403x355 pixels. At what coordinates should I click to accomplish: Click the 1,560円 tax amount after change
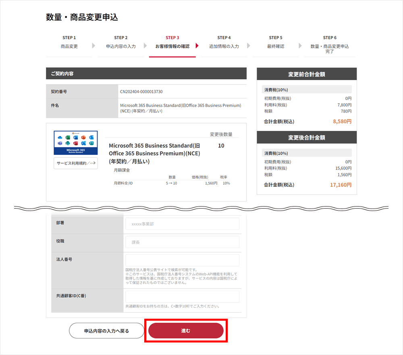(x=345, y=175)
